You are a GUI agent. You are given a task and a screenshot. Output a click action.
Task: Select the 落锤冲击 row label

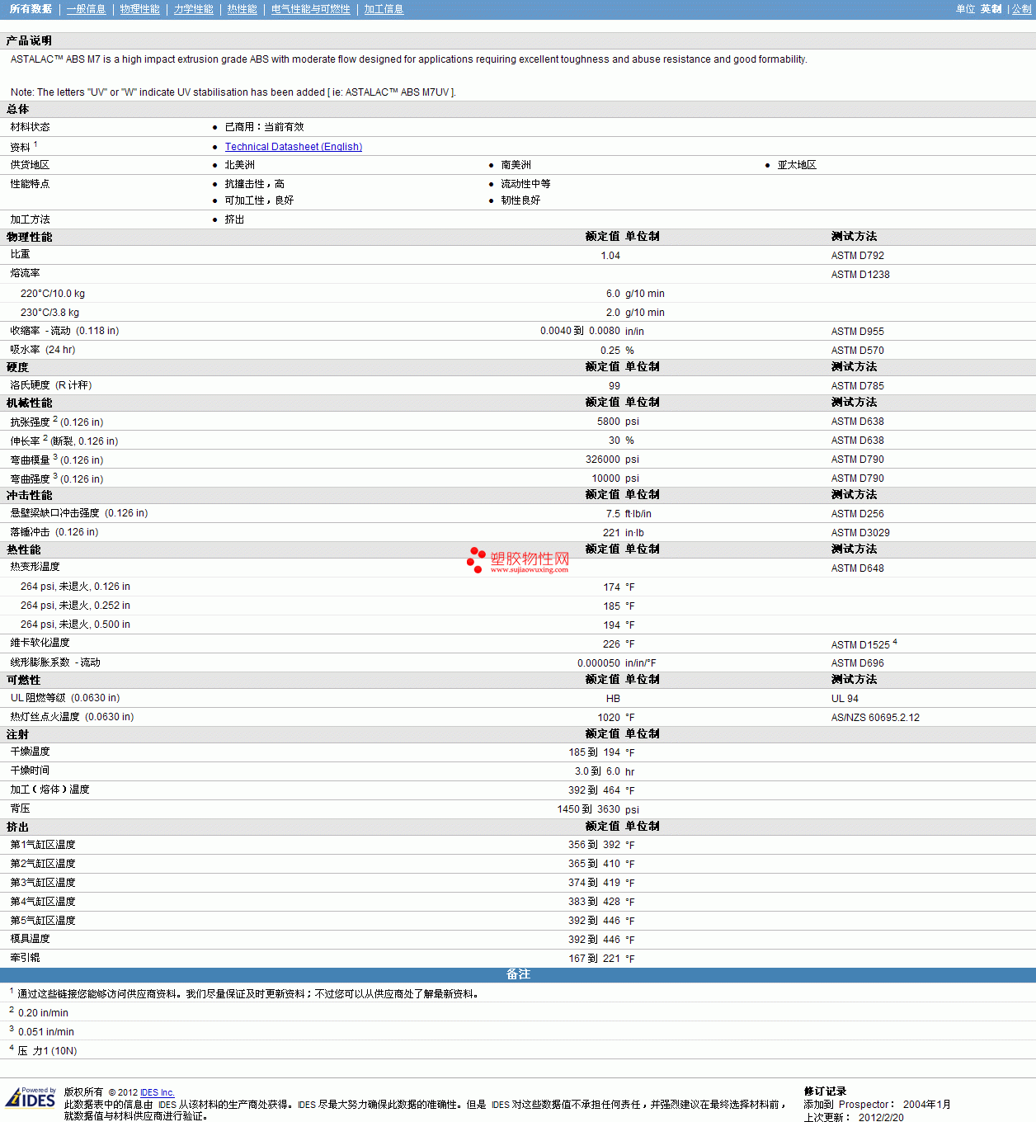(x=54, y=532)
